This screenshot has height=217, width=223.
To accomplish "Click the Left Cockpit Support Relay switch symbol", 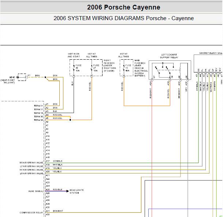I will pyautogui.click(x=170, y=70).
